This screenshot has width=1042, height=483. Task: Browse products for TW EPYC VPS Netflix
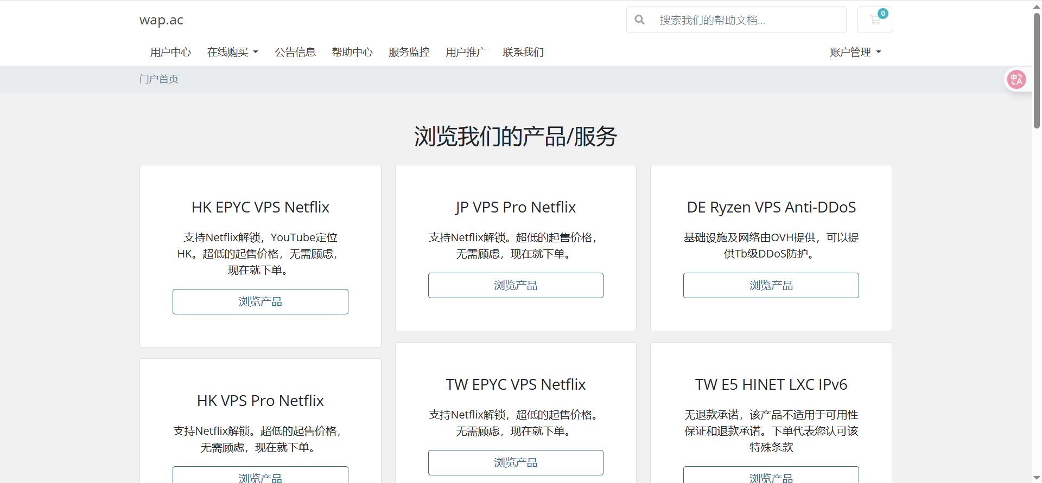click(516, 462)
